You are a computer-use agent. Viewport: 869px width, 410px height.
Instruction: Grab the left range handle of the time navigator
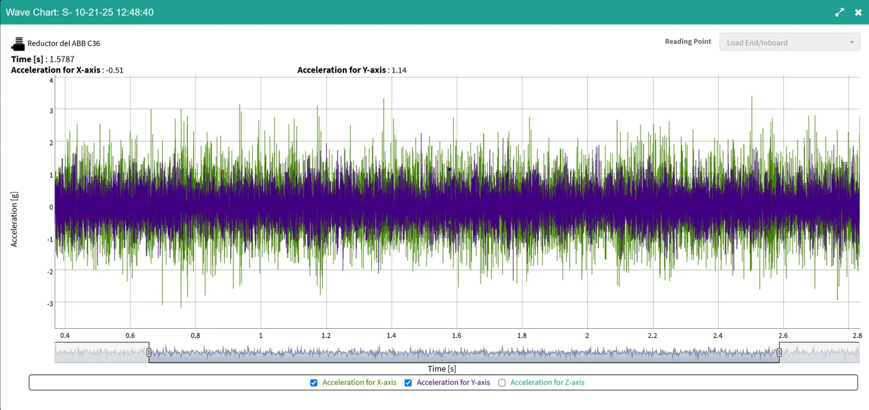click(x=149, y=352)
